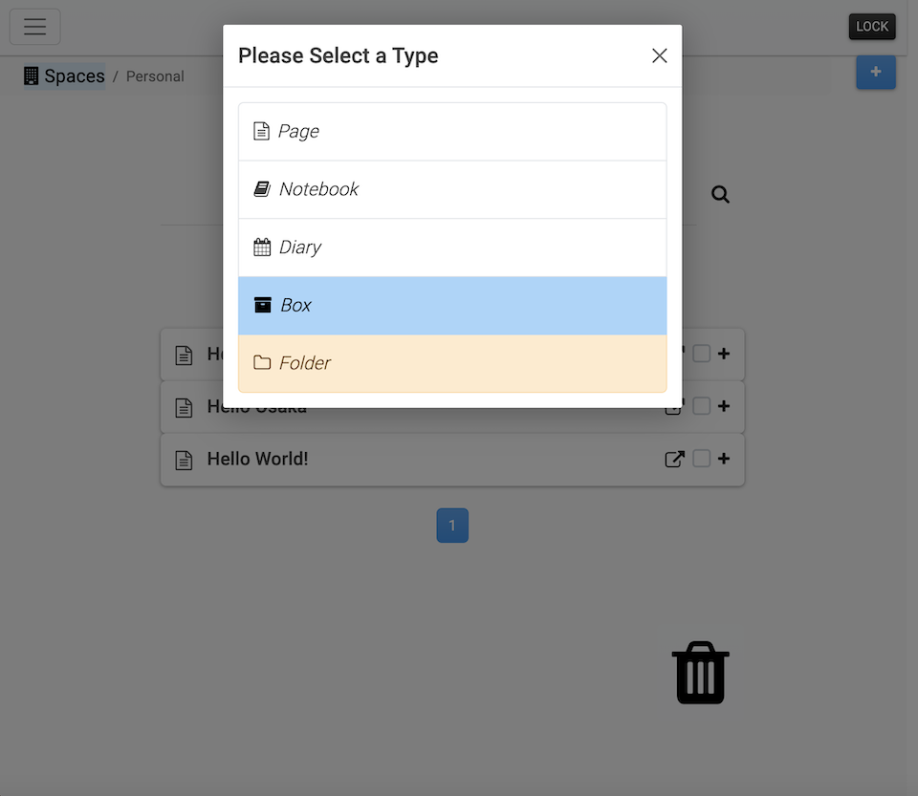Screen dimensions: 918x796
Task: Select the Folder type
Action: coord(451,363)
